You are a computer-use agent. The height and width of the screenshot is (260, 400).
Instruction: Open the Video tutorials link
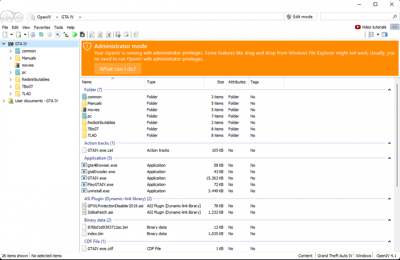[x=371, y=27]
